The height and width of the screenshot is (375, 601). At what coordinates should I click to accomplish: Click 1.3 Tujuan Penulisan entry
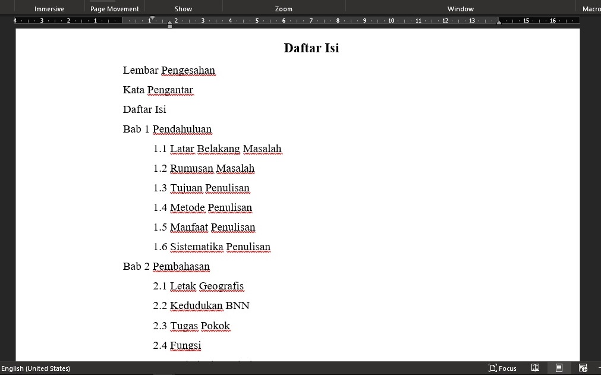click(202, 188)
